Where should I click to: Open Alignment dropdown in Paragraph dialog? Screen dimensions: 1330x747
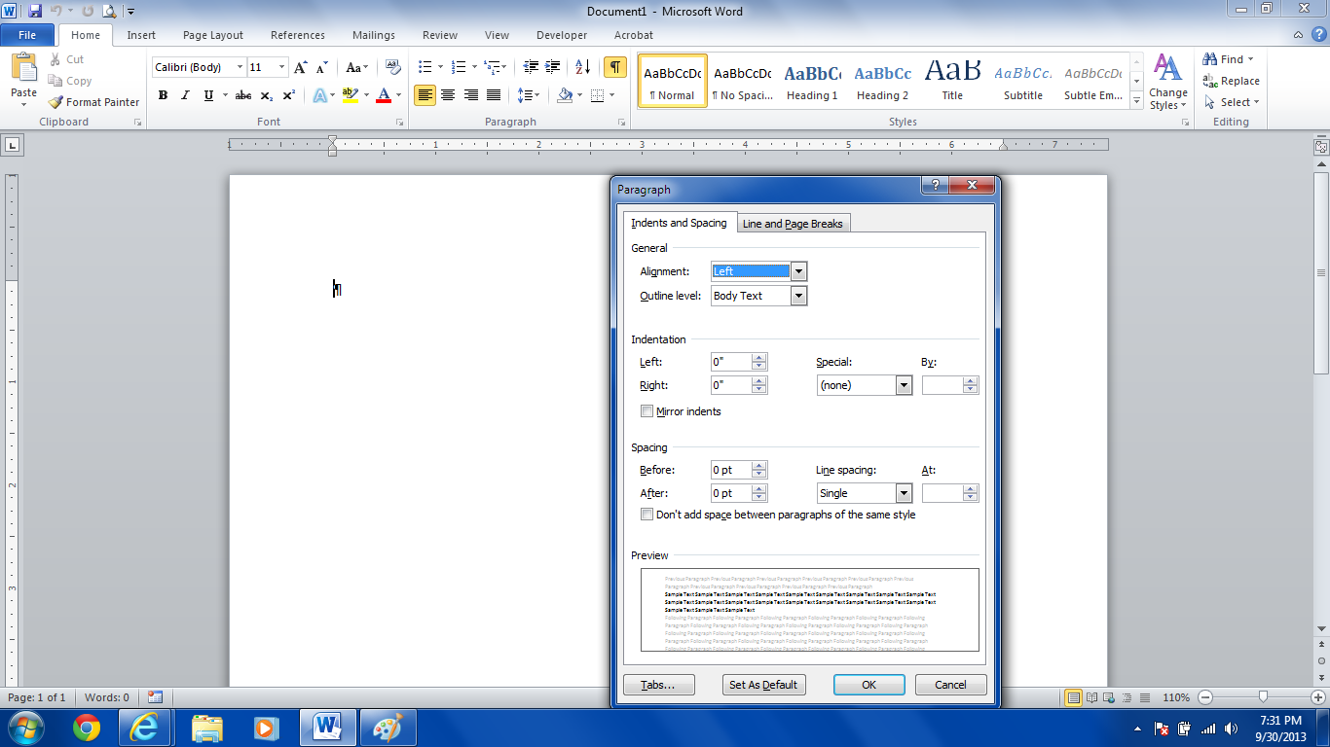point(799,271)
